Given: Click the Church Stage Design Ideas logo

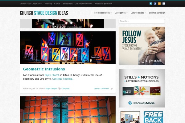Looking at the screenshot, I should (x=44, y=13).
